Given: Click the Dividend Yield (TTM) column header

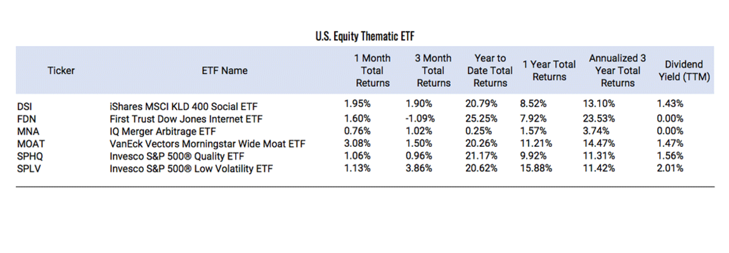Looking at the screenshot, I should [683, 70].
